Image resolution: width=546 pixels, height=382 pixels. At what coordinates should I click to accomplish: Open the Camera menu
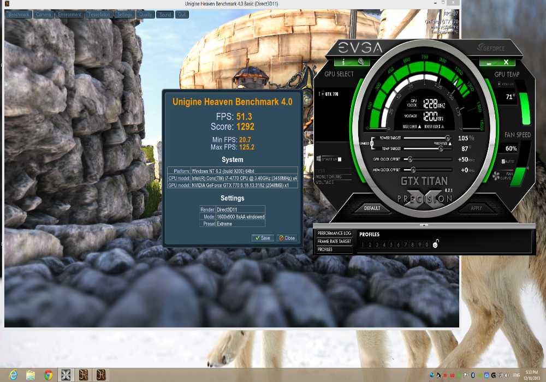(x=44, y=15)
